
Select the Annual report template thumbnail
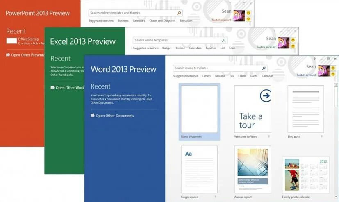pyautogui.click(x=253, y=170)
